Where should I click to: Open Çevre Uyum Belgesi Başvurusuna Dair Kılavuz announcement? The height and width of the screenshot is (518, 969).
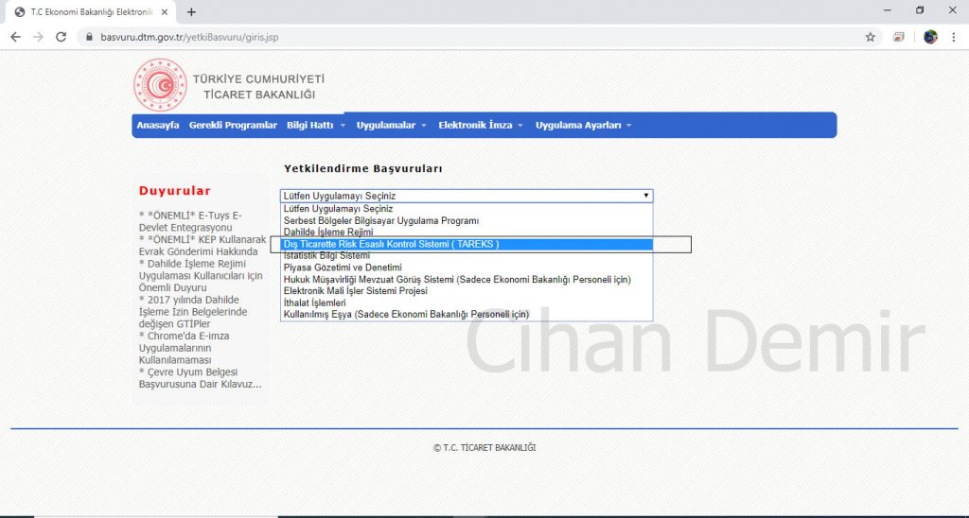[201, 378]
